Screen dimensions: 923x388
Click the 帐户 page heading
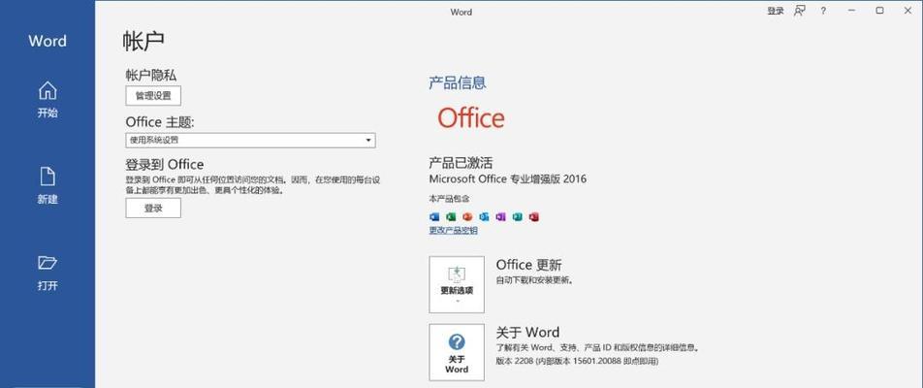[143, 41]
